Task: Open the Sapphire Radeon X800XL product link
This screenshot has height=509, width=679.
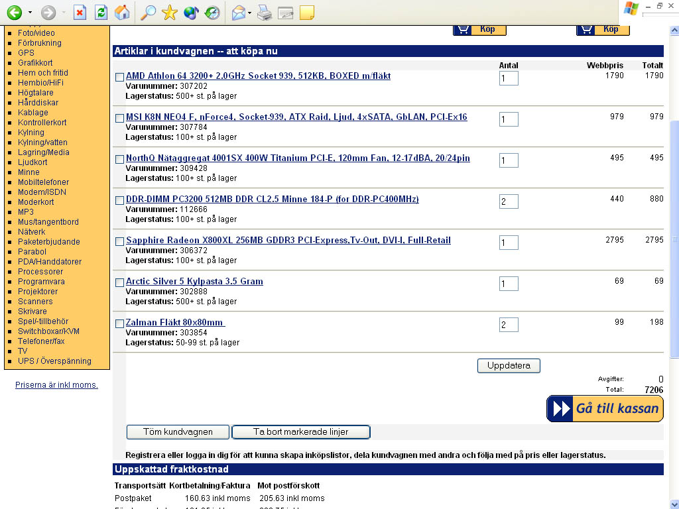Action: pyautogui.click(x=288, y=240)
